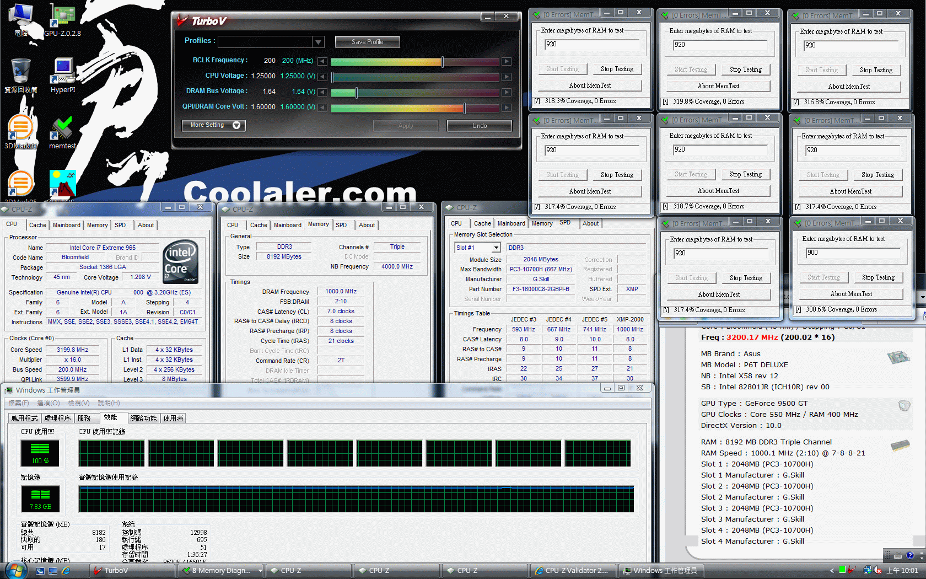Viewport: 926px width, 579px height.
Task: Raise CPU Voltage with the right arrow
Action: tap(507, 77)
